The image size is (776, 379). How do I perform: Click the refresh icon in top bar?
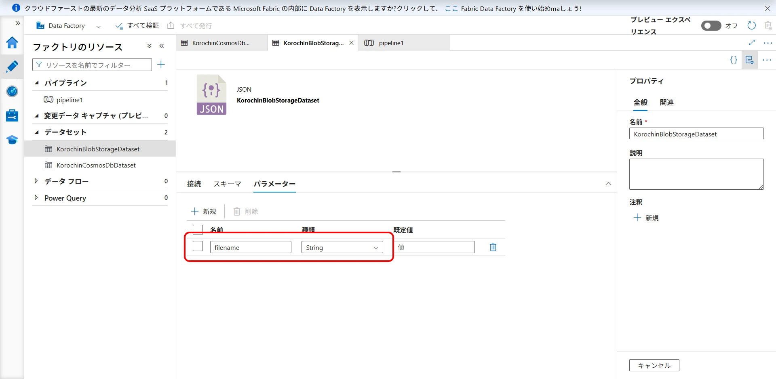[751, 26]
